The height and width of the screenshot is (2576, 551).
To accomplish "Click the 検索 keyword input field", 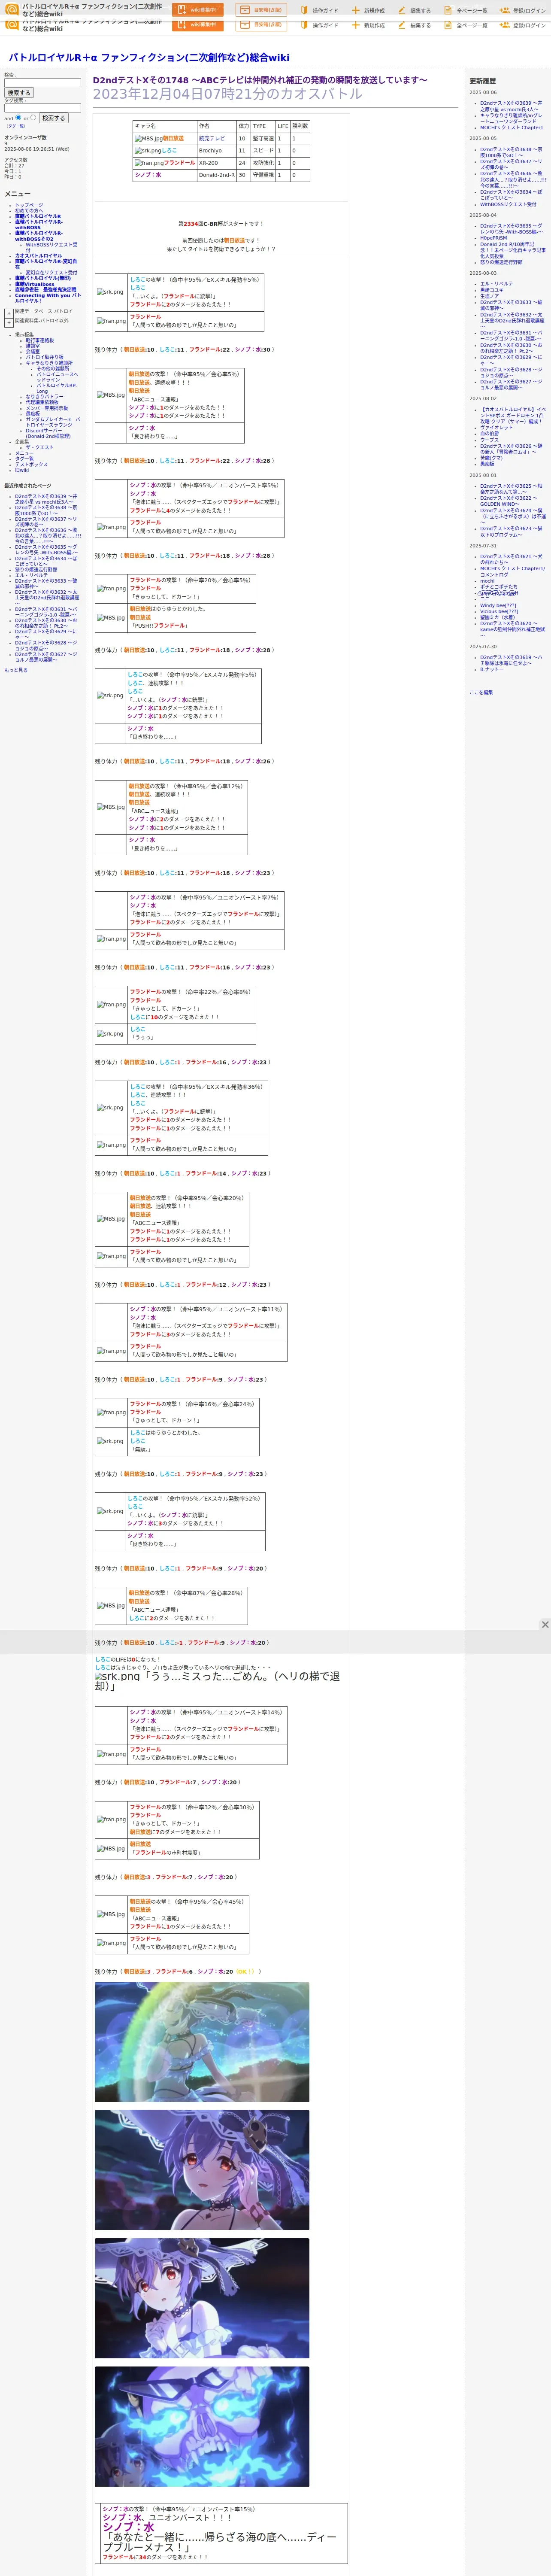I will coord(42,83).
